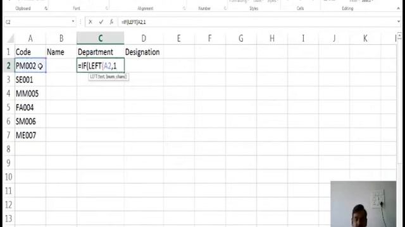Click cell containing PM002

(x=30, y=66)
